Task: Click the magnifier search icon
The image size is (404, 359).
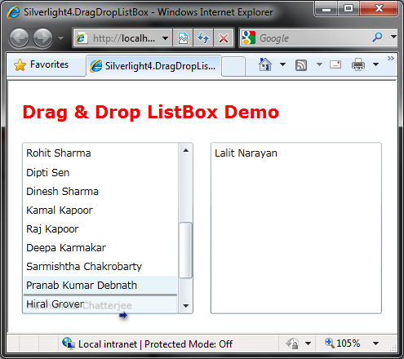Action: coord(377,37)
